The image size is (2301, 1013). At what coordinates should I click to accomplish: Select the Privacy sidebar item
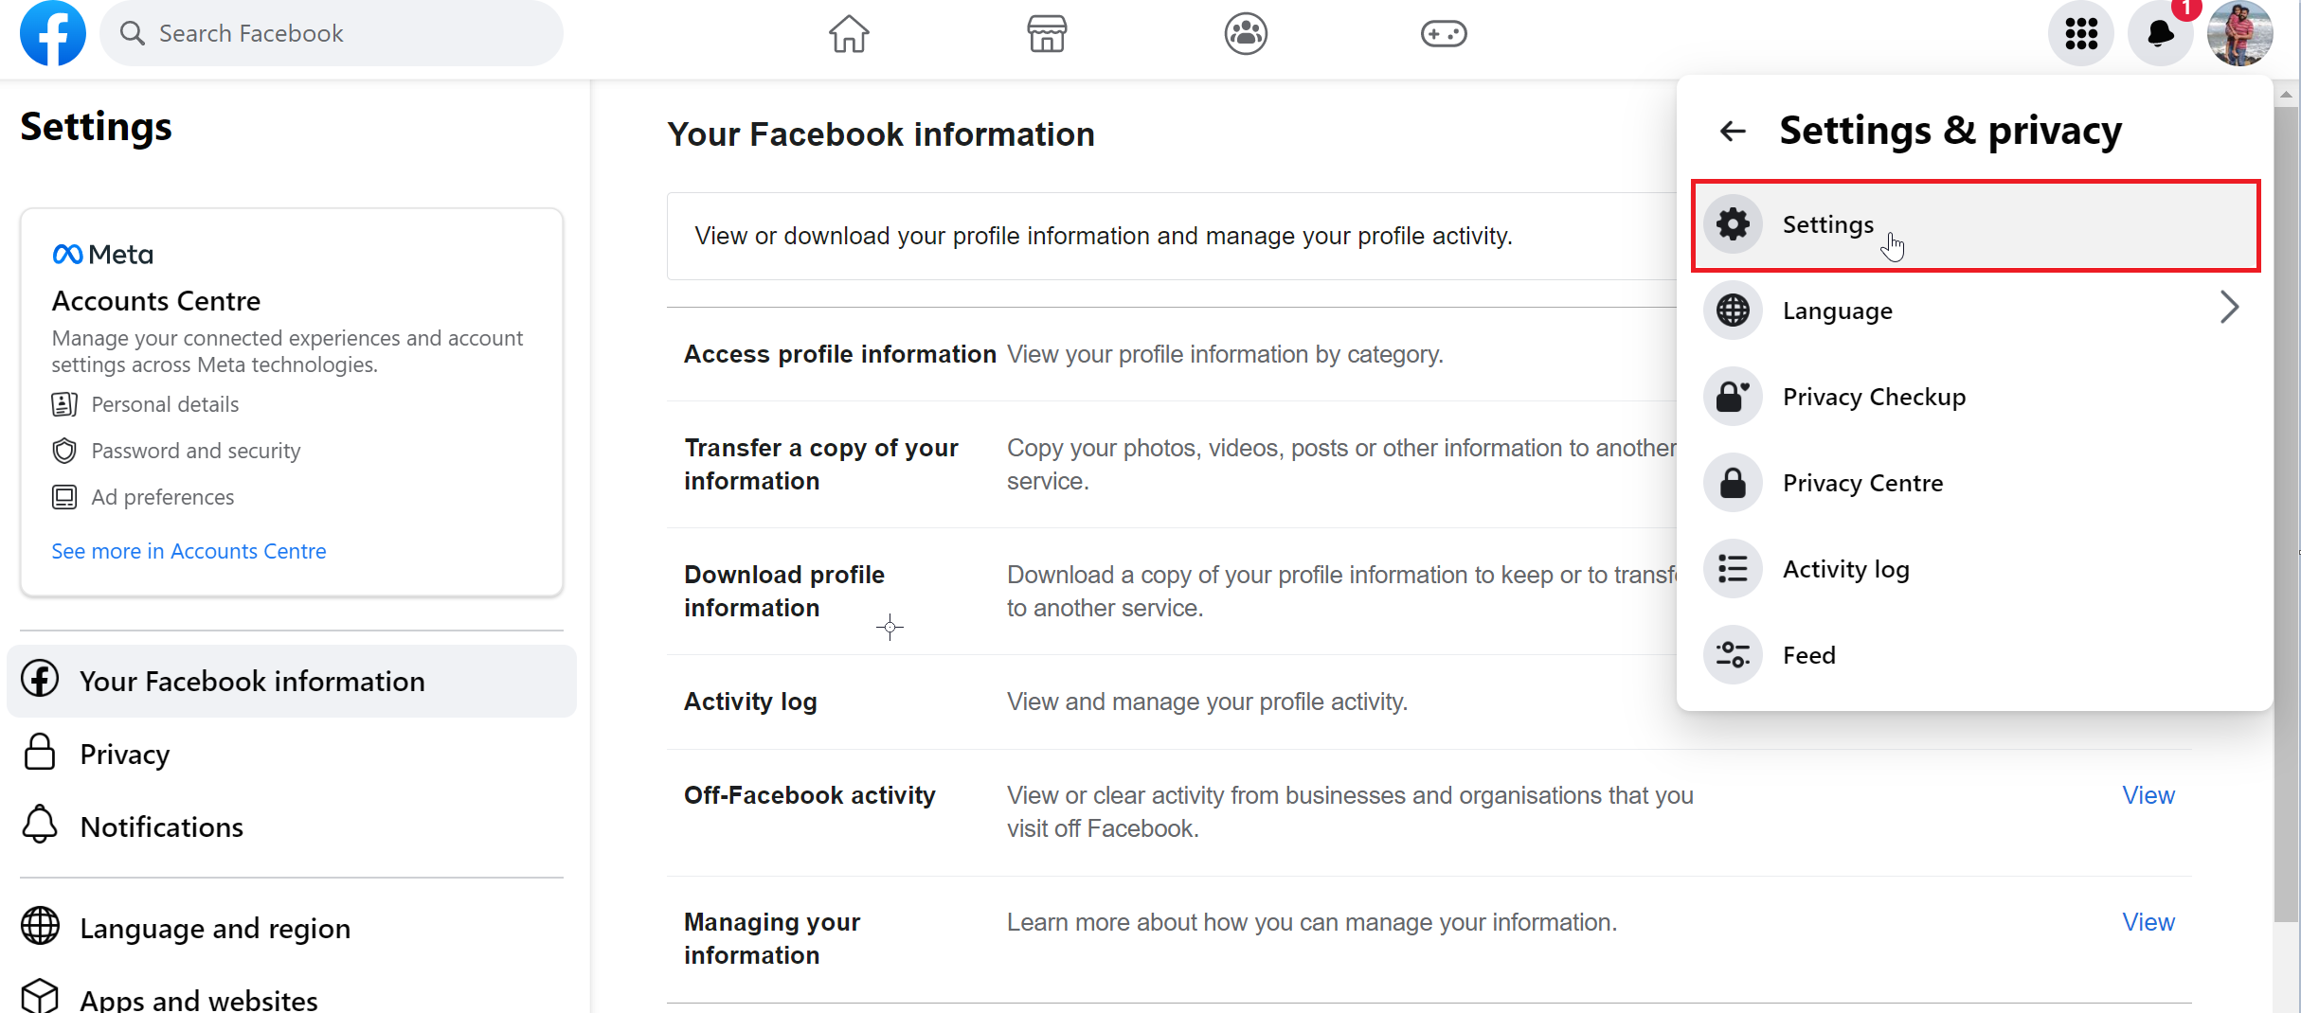pyautogui.click(x=124, y=753)
